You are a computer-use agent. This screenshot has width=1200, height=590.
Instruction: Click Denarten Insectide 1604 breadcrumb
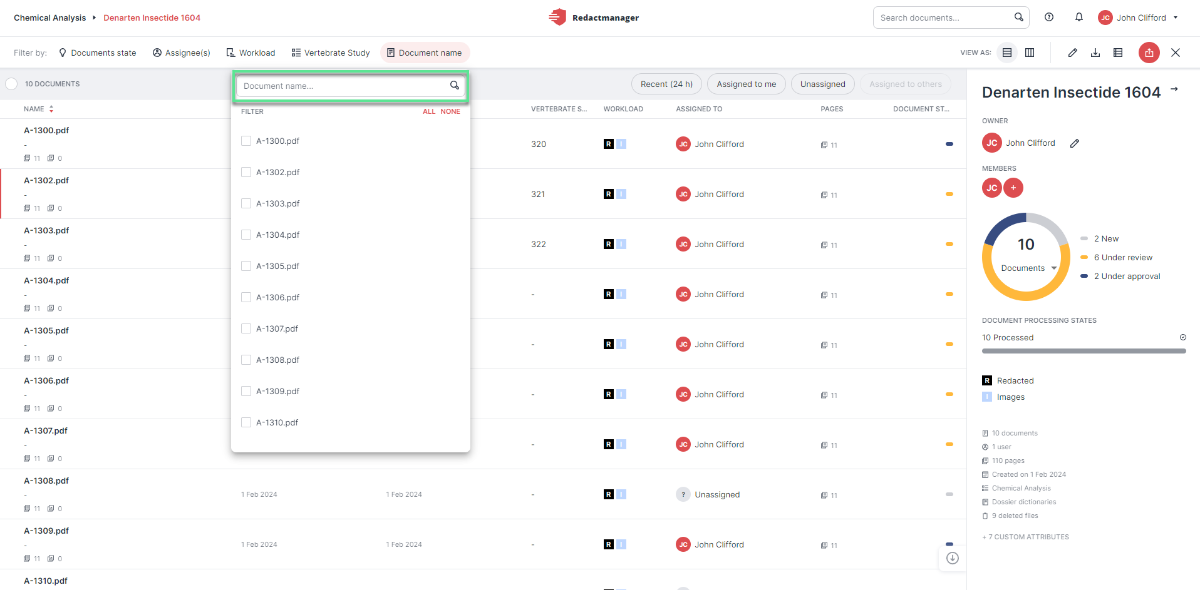pos(152,18)
